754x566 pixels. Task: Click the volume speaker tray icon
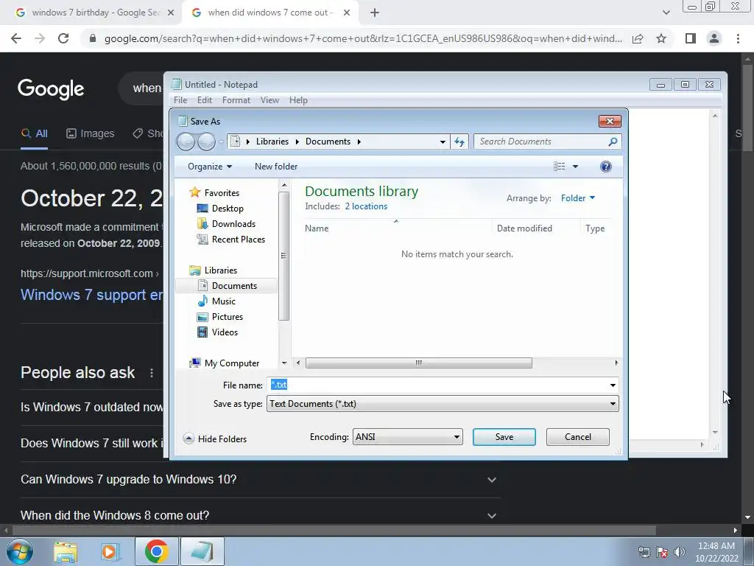click(x=680, y=552)
